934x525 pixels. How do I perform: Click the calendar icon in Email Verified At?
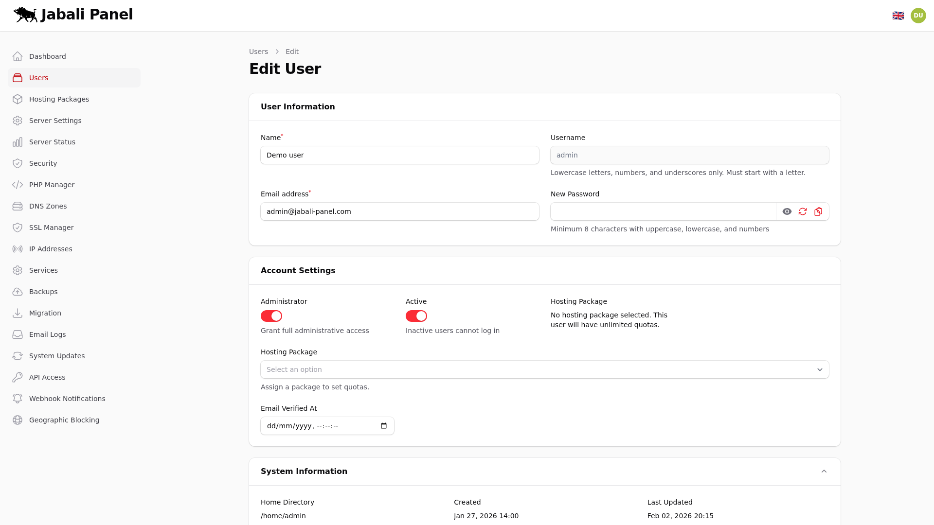384,426
